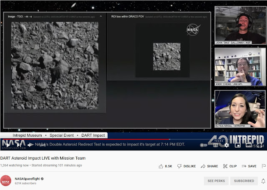Create a CLIP with scissors icon
267x190 pixels.
point(230,166)
